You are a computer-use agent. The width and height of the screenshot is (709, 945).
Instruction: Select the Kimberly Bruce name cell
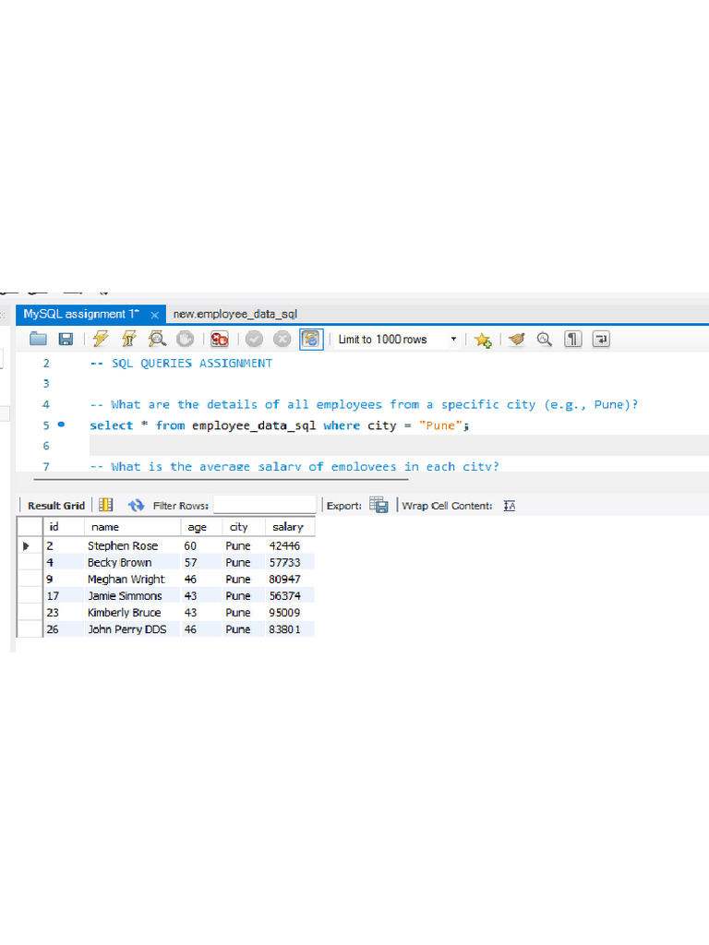pos(133,613)
